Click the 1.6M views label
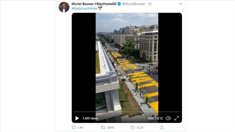The image size is (235, 132). click(90, 118)
